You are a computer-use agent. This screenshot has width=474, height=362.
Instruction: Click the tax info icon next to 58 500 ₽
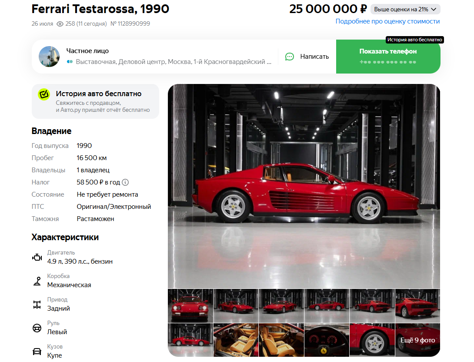(x=125, y=182)
